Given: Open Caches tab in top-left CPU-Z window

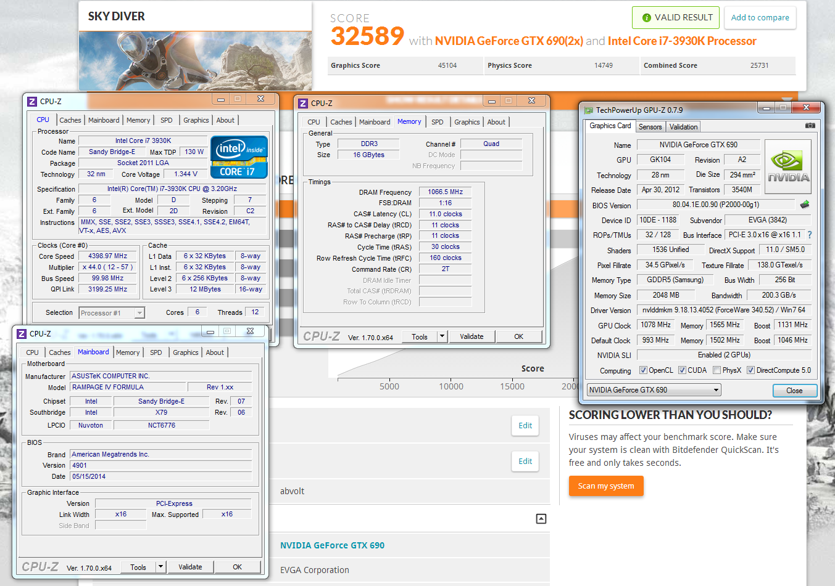Looking at the screenshot, I should (x=70, y=120).
